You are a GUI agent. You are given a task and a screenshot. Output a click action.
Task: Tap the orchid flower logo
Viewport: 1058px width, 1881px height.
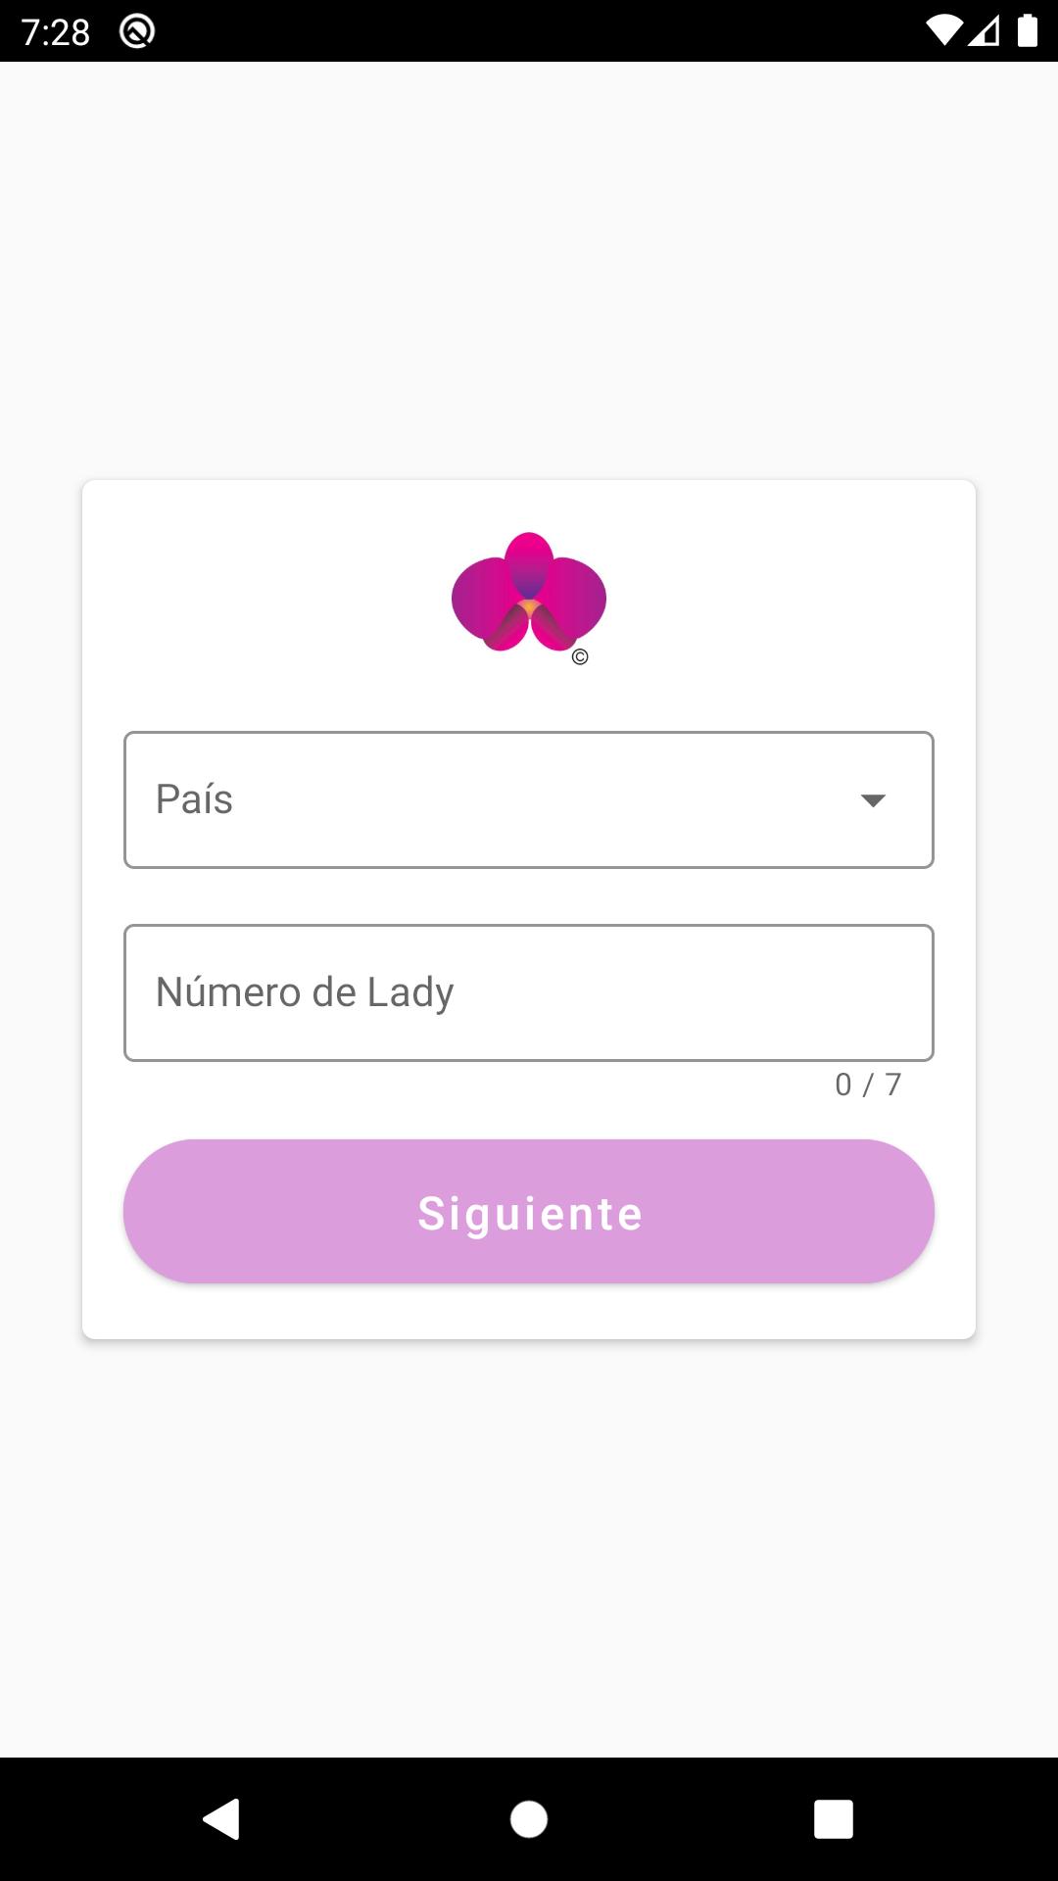pyautogui.click(x=529, y=593)
